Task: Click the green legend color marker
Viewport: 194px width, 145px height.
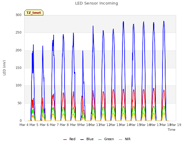Action: (100, 140)
